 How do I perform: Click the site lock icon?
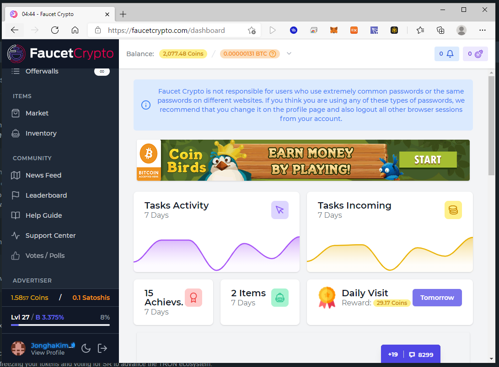coord(98,30)
